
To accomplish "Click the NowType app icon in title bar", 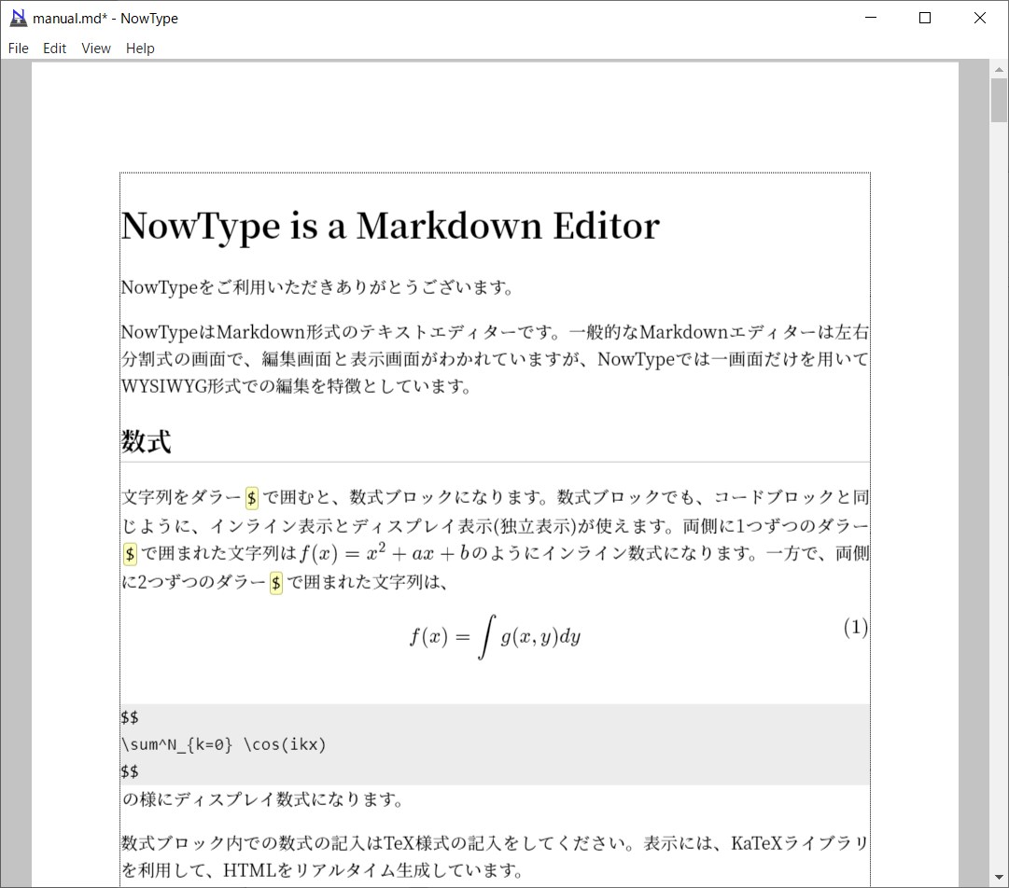I will 19,17.
